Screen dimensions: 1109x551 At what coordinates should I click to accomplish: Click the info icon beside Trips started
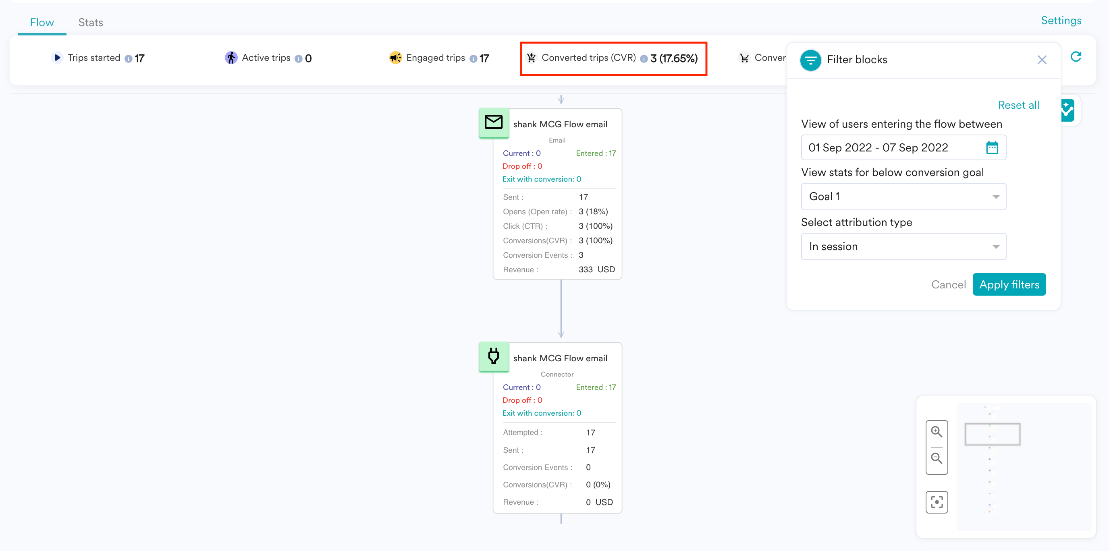pos(128,58)
